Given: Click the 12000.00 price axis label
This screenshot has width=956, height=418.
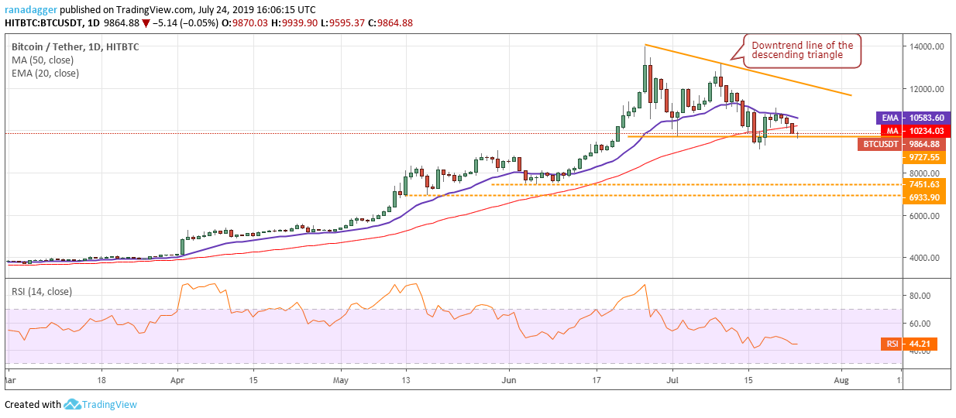Looking at the screenshot, I should (925, 89).
